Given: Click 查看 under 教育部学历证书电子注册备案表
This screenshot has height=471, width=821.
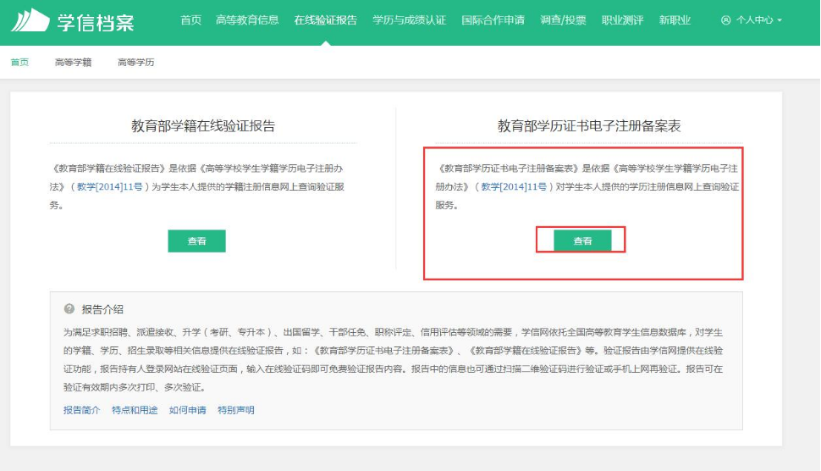Looking at the screenshot, I should click(x=582, y=241).
